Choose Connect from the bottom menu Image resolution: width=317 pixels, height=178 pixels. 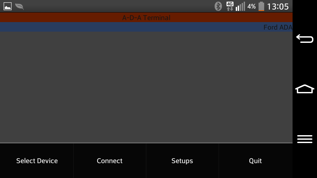(110, 161)
